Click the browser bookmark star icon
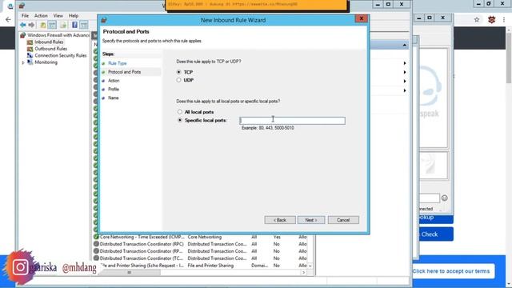This screenshot has height=288, width=512. (x=477, y=20)
